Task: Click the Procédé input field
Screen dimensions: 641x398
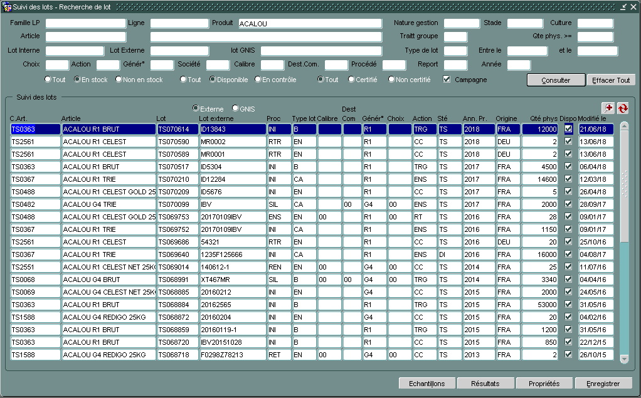Action: [x=394, y=65]
